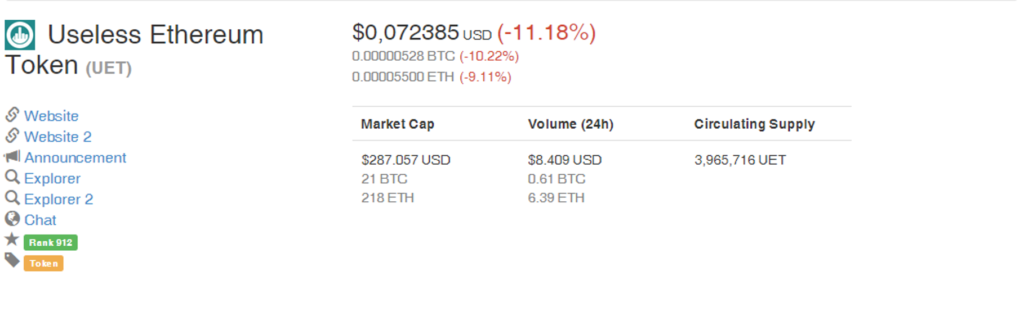Image resolution: width=1024 pixels, height=312 pixels.
Task: Open the Explorer link
Action: click(52, 179)
